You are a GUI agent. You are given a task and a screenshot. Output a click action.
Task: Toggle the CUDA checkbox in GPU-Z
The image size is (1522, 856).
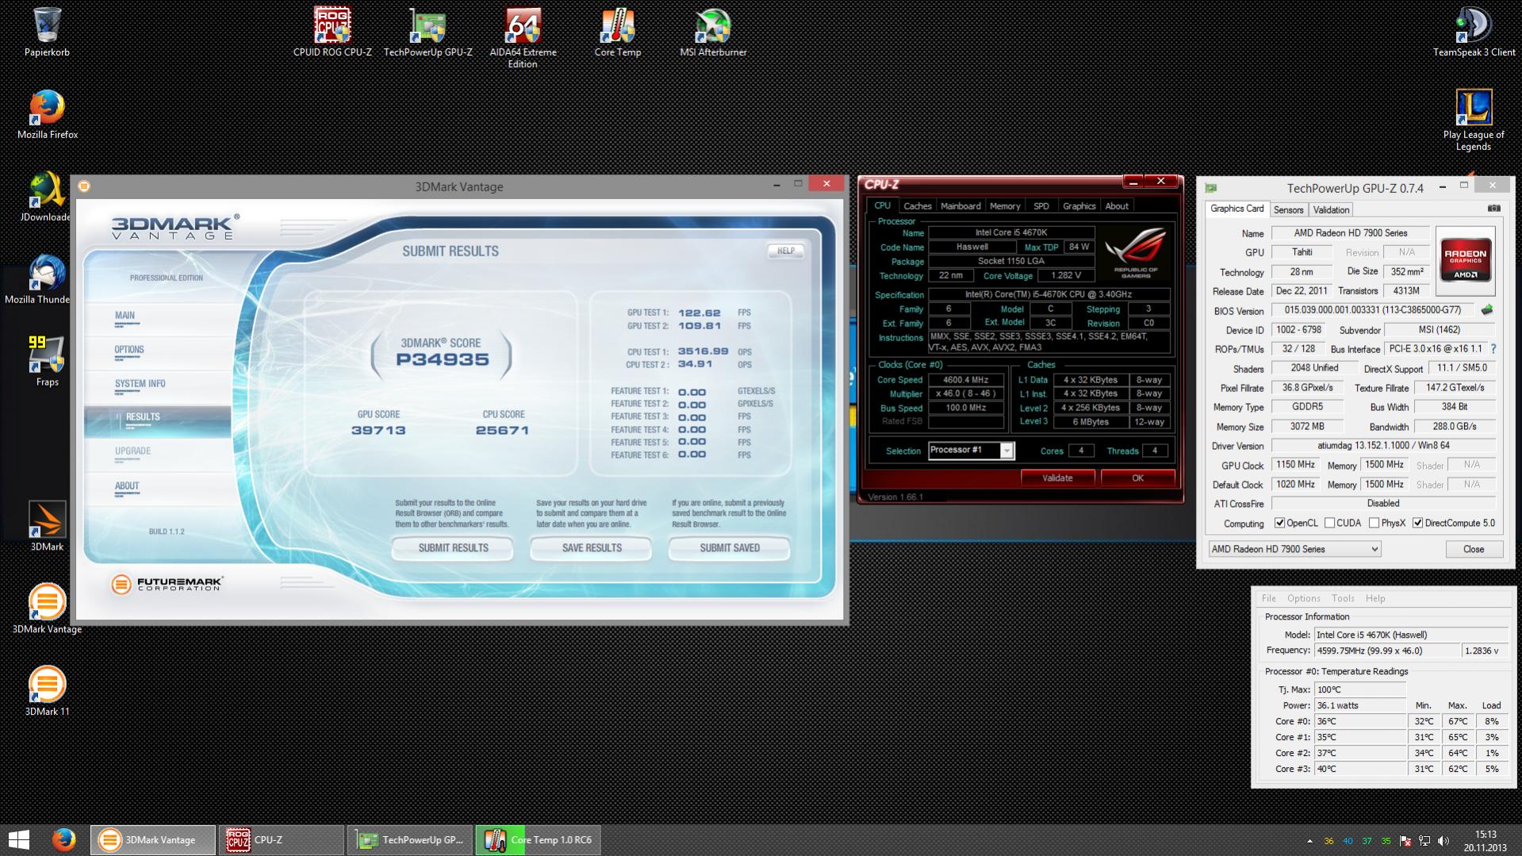[x=1329, y=524]
